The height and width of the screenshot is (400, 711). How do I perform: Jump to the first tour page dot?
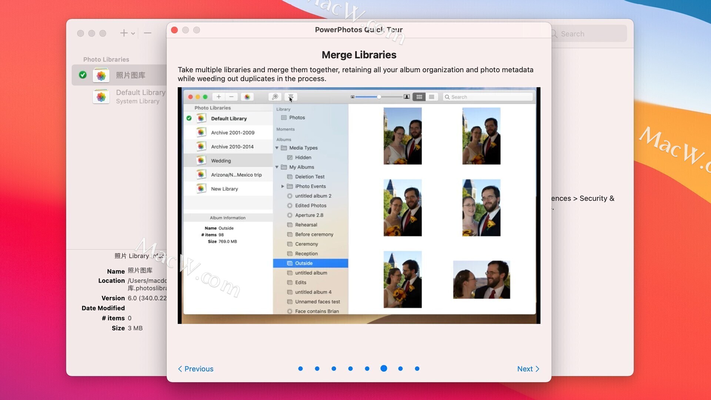tap(300, 369)
